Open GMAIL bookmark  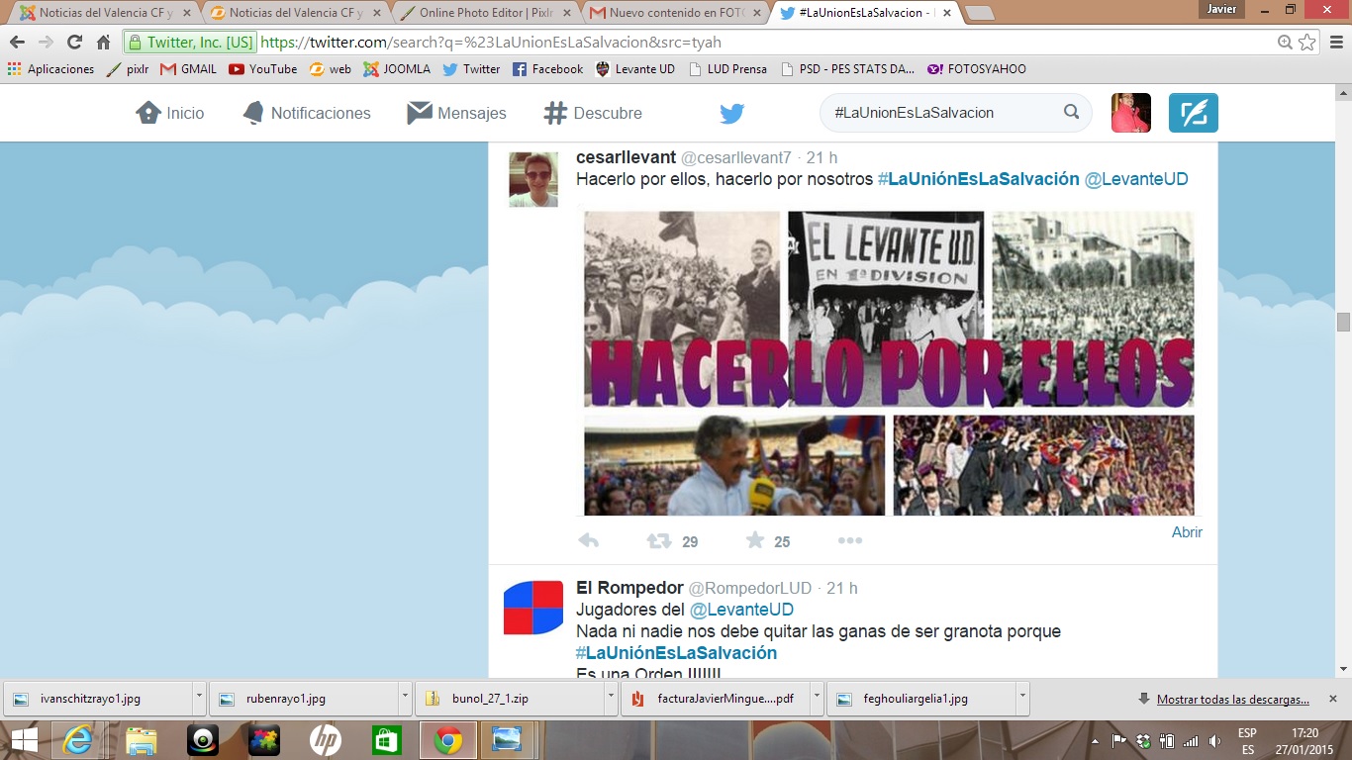click(188, 69)
